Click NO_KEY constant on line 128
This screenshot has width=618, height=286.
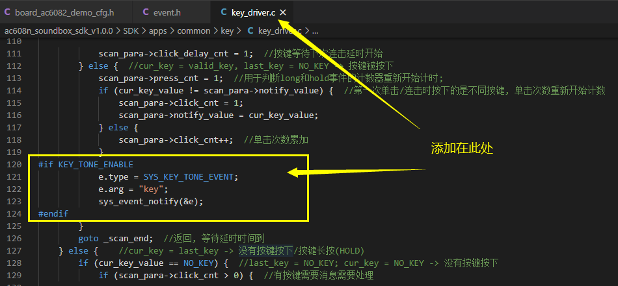tap(198, 263)
